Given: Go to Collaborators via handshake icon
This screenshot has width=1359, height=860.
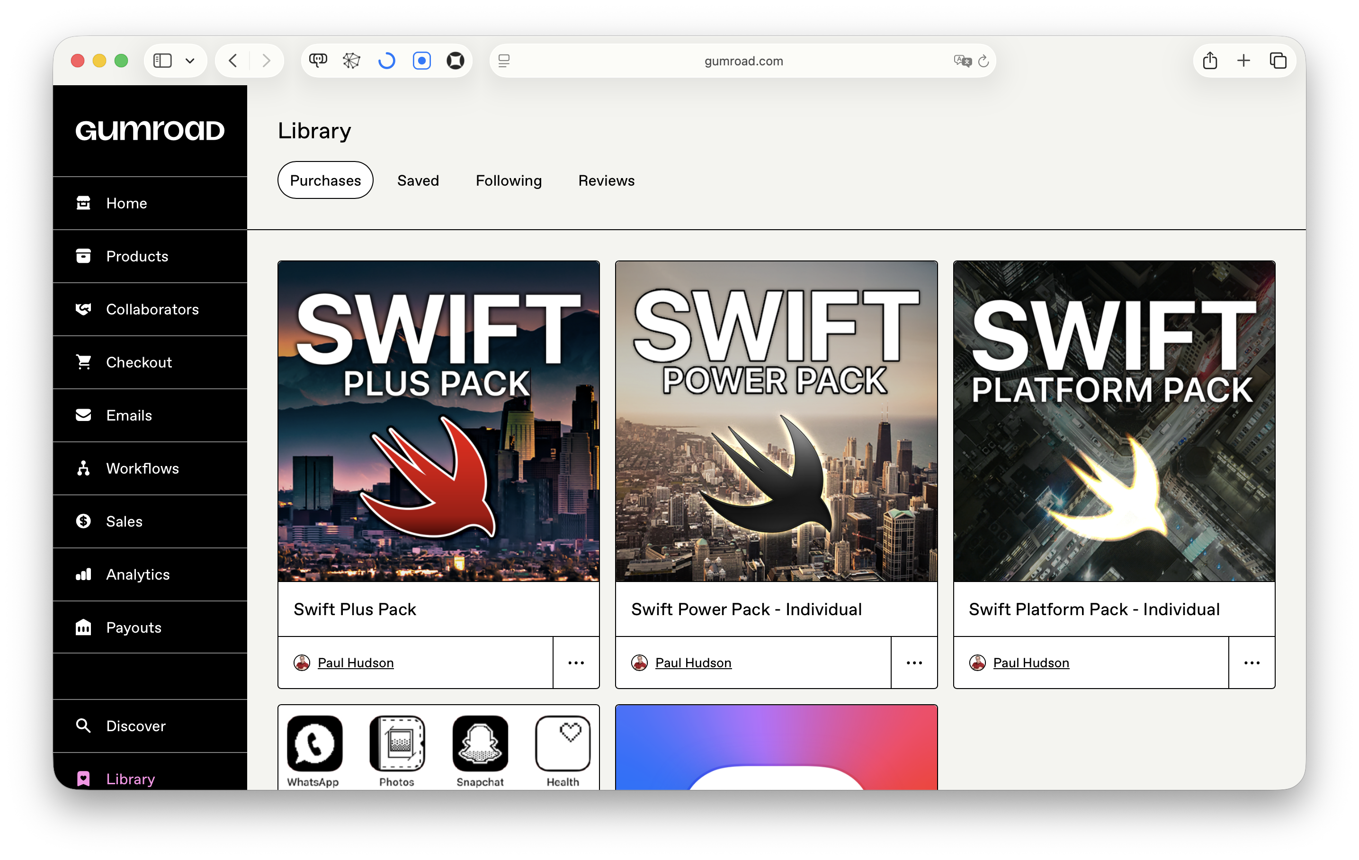Looking at the screenshot, I should [x=83, y=309].
